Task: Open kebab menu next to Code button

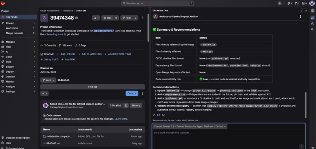Action: pyautogui.click(x=142, y=94)
